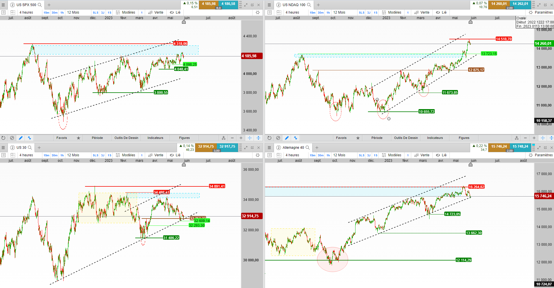Click the grid layout icon in the US 30 toolbar
This screenshot has height=288, width=554.
13,155
